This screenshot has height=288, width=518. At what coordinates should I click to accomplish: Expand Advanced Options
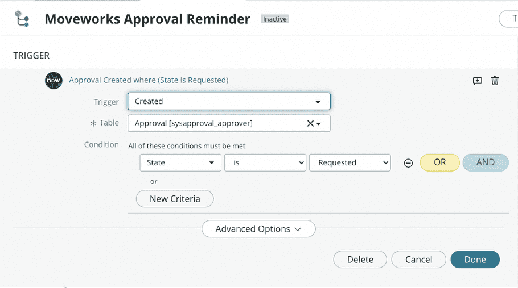[258, 229]
